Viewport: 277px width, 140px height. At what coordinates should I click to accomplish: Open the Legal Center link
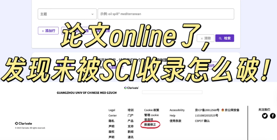pos(113,113)
